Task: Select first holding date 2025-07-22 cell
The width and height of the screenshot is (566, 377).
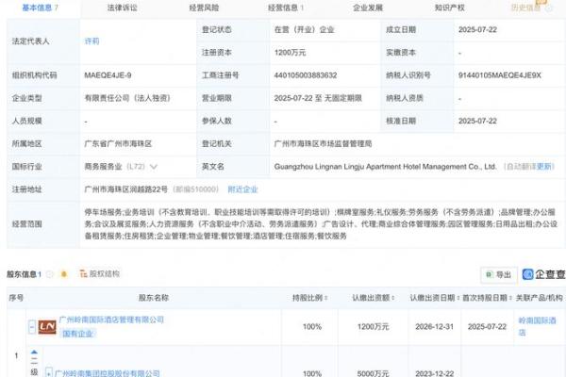Action: point(487,327)
